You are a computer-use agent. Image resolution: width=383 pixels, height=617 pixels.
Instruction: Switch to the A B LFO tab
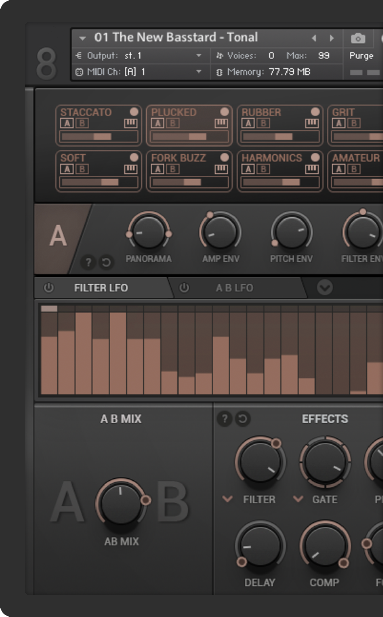point(235,288)
